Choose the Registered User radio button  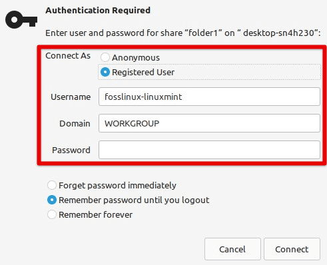point(105,72)
